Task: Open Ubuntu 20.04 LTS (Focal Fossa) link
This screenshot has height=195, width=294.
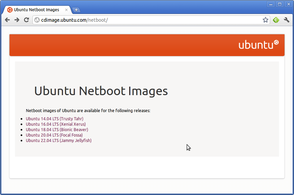Action: coord(54,135)
